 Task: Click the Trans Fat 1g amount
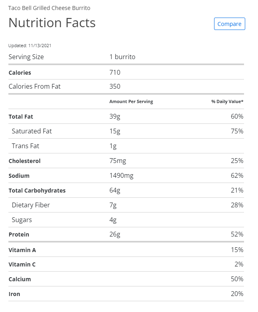[113, 146]
